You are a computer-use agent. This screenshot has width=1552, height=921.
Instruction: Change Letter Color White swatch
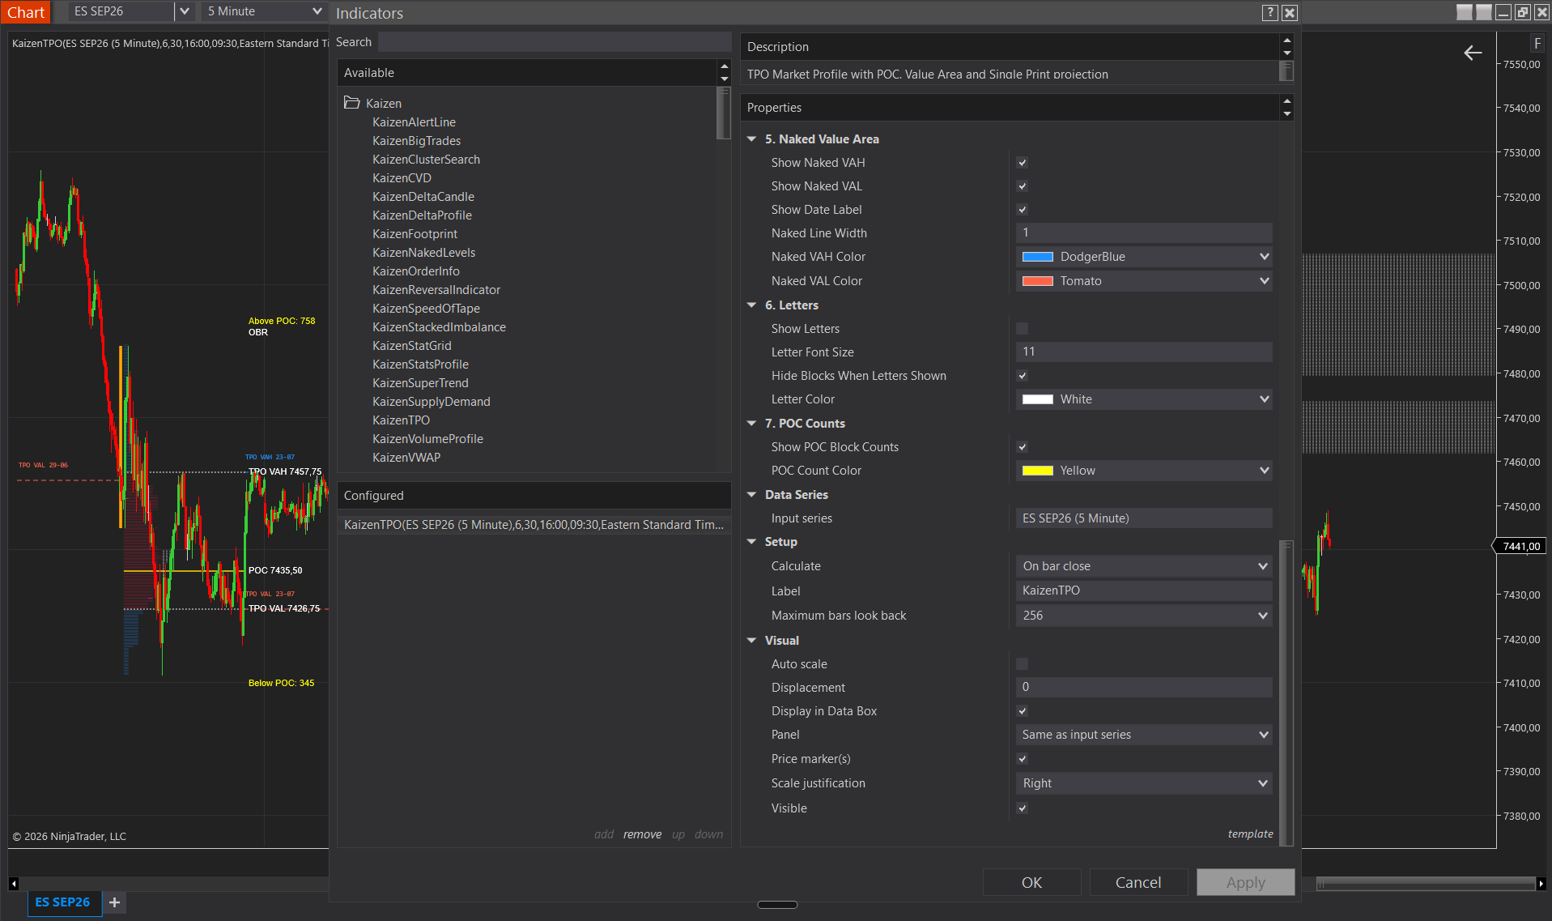1037,399
